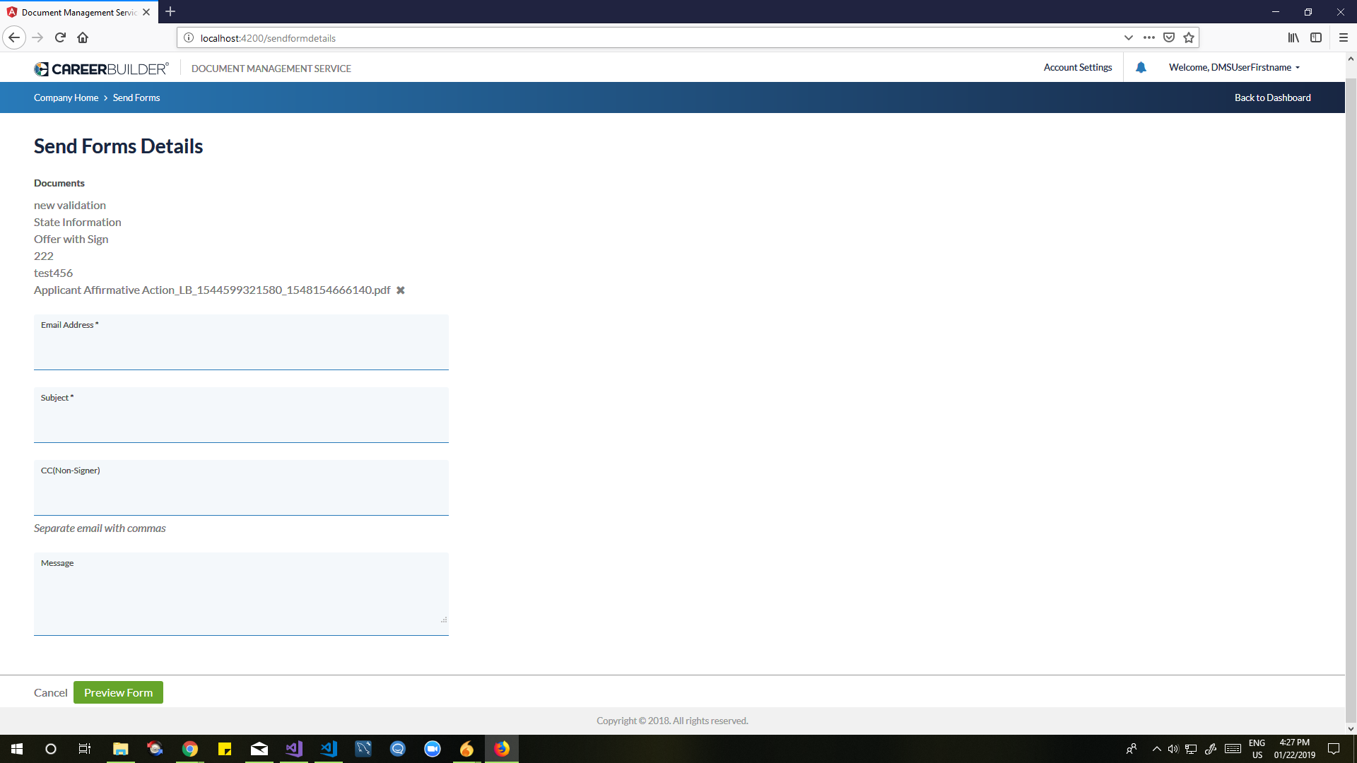Screen dimensions: 1357x763
Task: Open the Firefox hamburger menu
Action: tap(1344, 38)
